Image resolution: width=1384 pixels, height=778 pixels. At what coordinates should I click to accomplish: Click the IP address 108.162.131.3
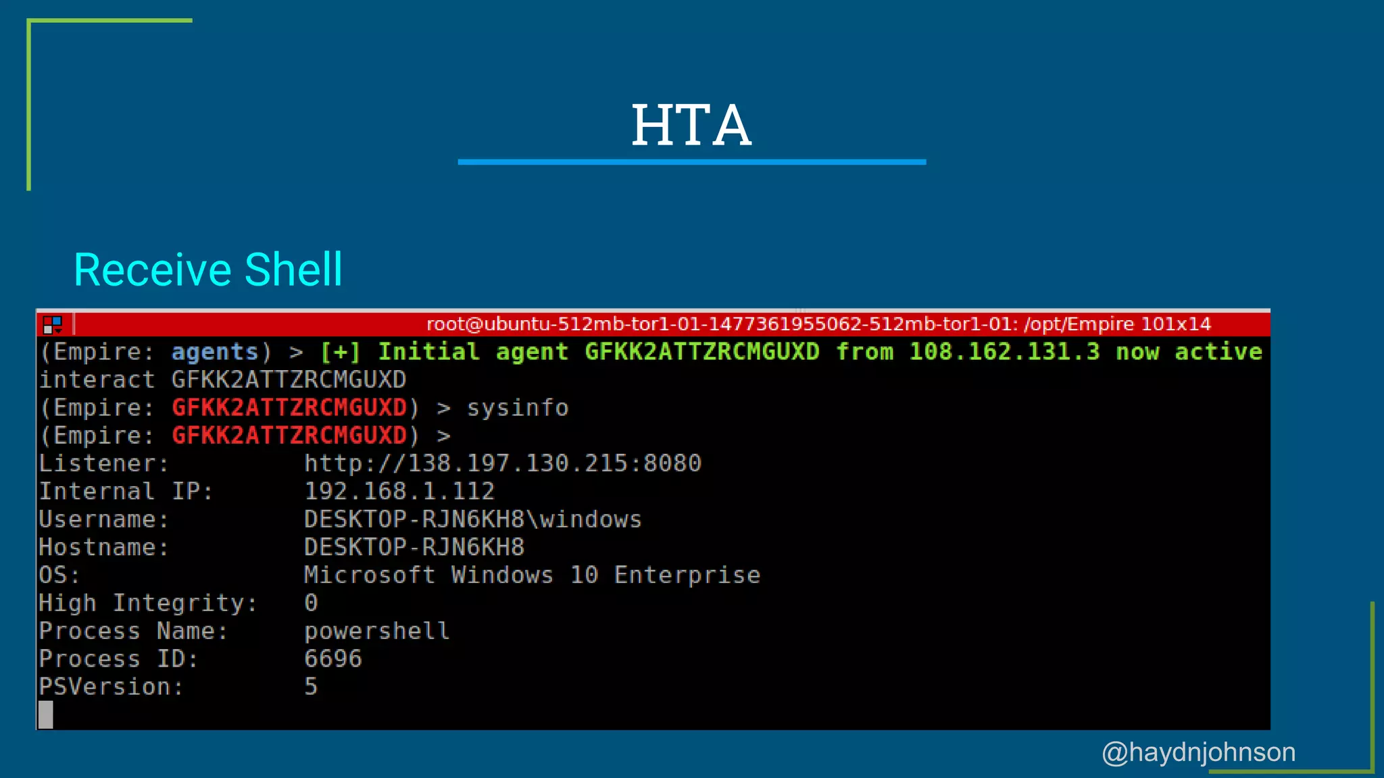(1004, 352)
